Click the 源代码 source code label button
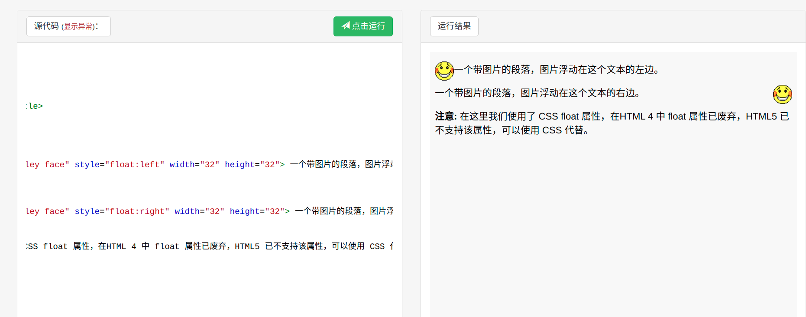 click(x=68, y=26)
